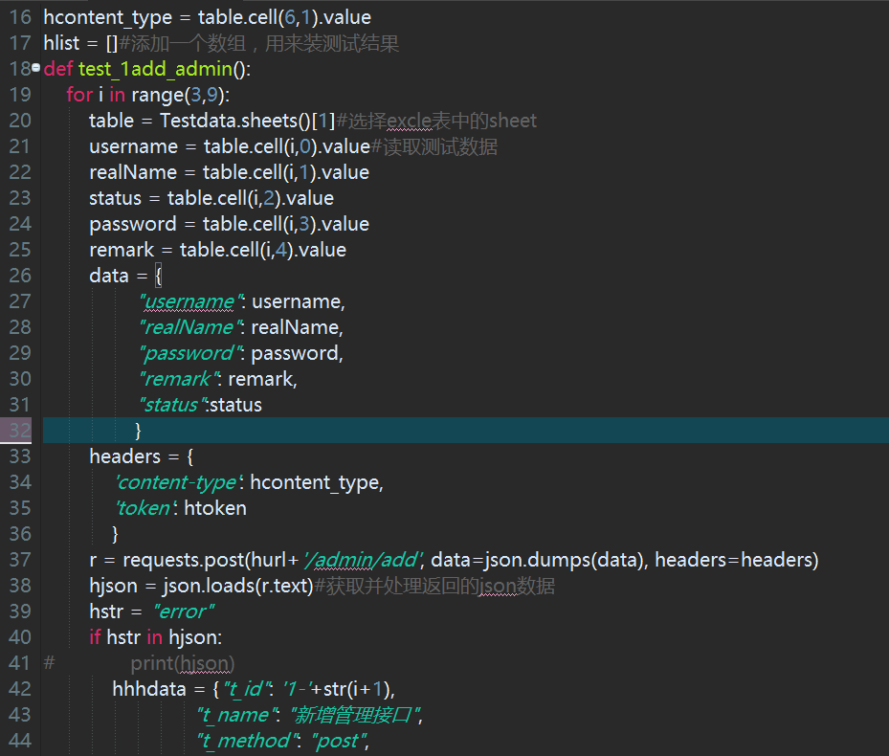Click the function name test_1add_admin
This screenshot has height=756, width=889.
click(155, 69)
